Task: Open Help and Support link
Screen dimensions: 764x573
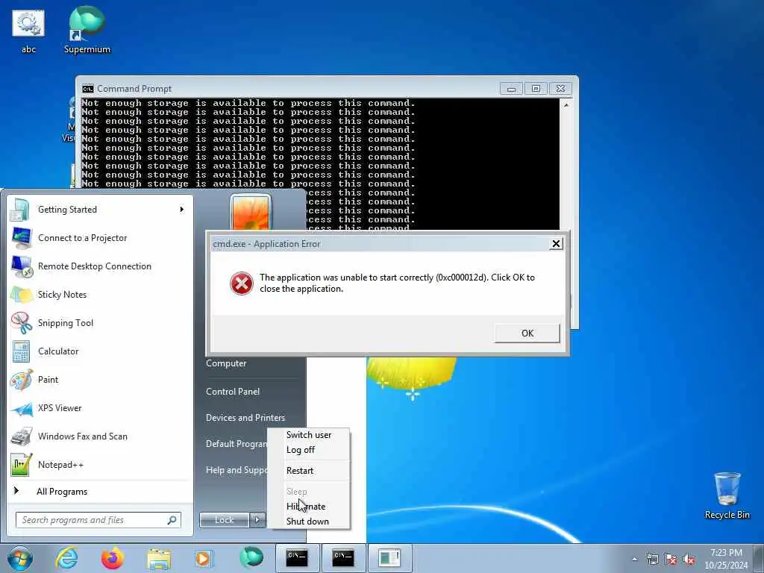Action: 236,470
